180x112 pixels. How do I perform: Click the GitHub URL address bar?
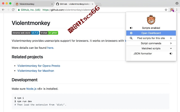(x=92, y=10)
